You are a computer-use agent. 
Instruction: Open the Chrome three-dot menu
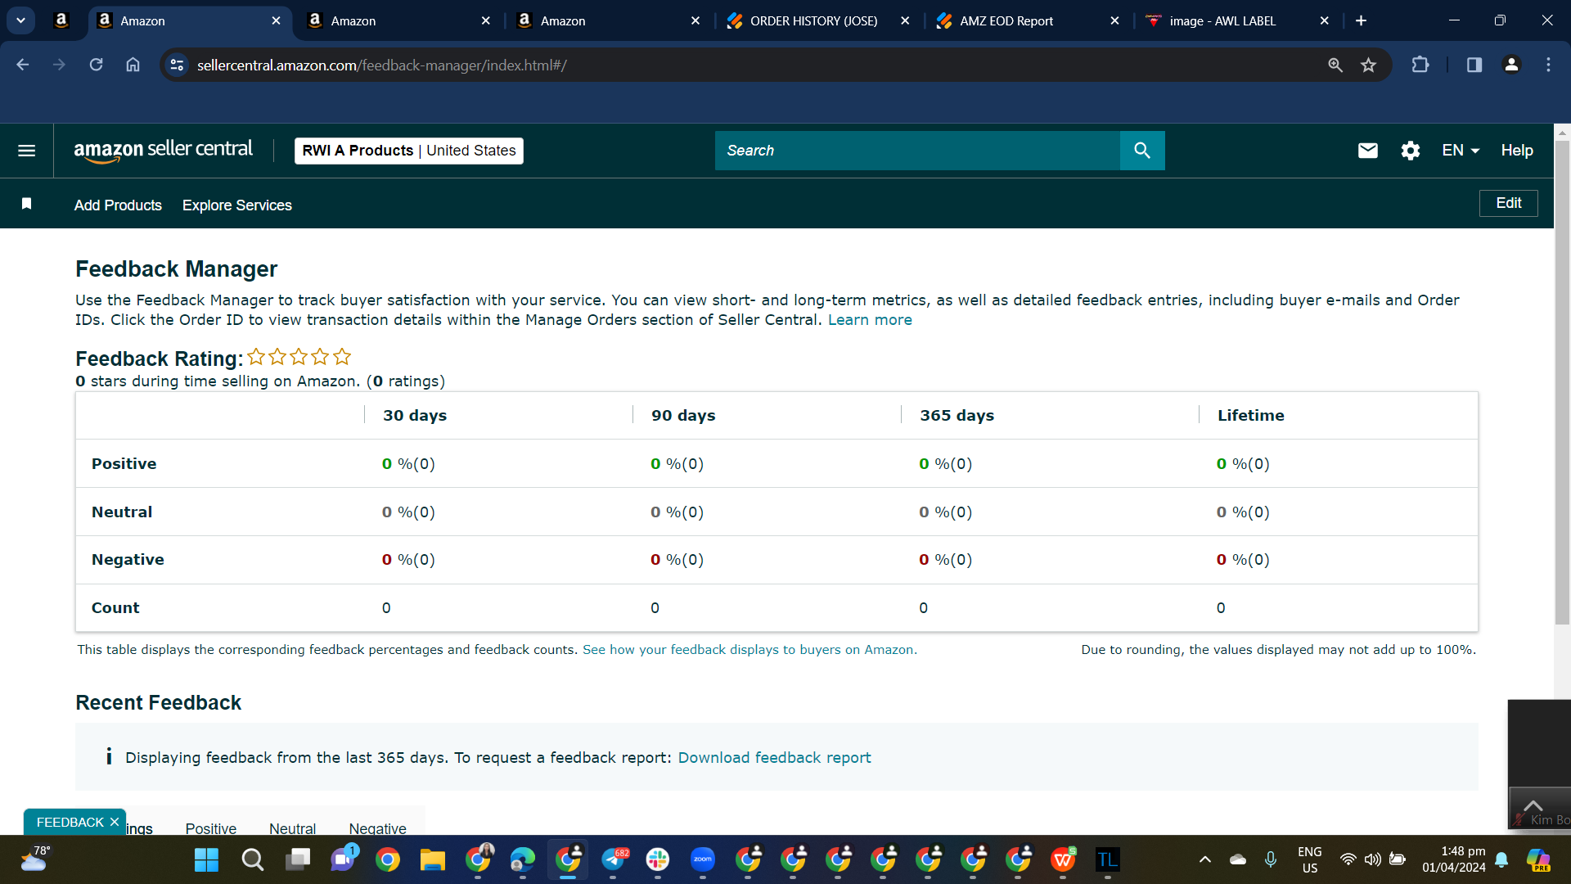coord(1548,65)
